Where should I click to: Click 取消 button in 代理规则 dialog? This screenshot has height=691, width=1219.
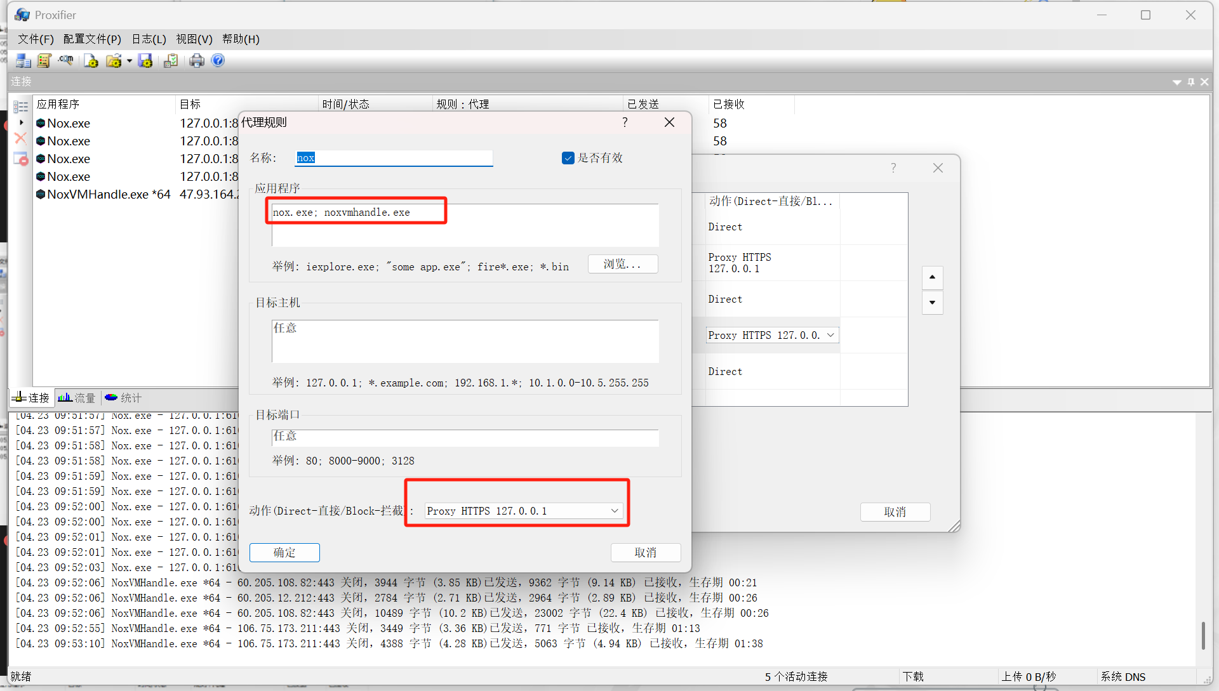coord(646,553)
